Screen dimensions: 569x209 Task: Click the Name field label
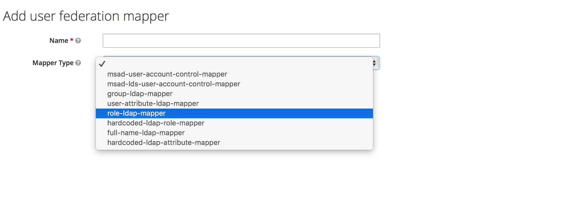pyautogui.click(x=59, y=41)
